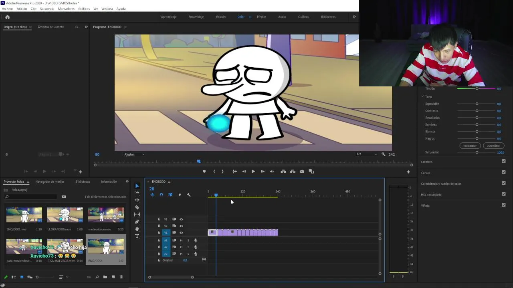Screen dimensions: 513x288
Task: Select the Ripple Edit tool
Action: pyautogui.click(x=137, y=200)
